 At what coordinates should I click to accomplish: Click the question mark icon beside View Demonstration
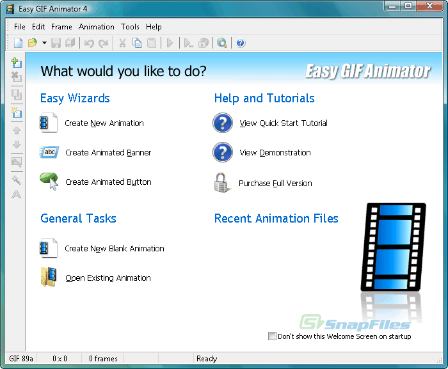[223, 152]
